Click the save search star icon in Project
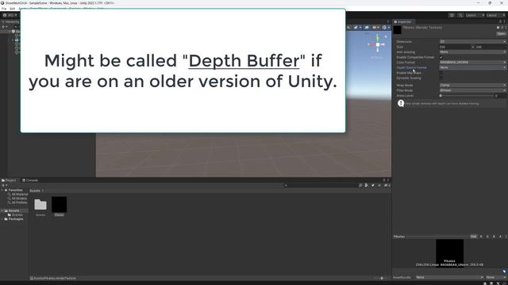Screen dimensions: 508x285 pos(379,185)
